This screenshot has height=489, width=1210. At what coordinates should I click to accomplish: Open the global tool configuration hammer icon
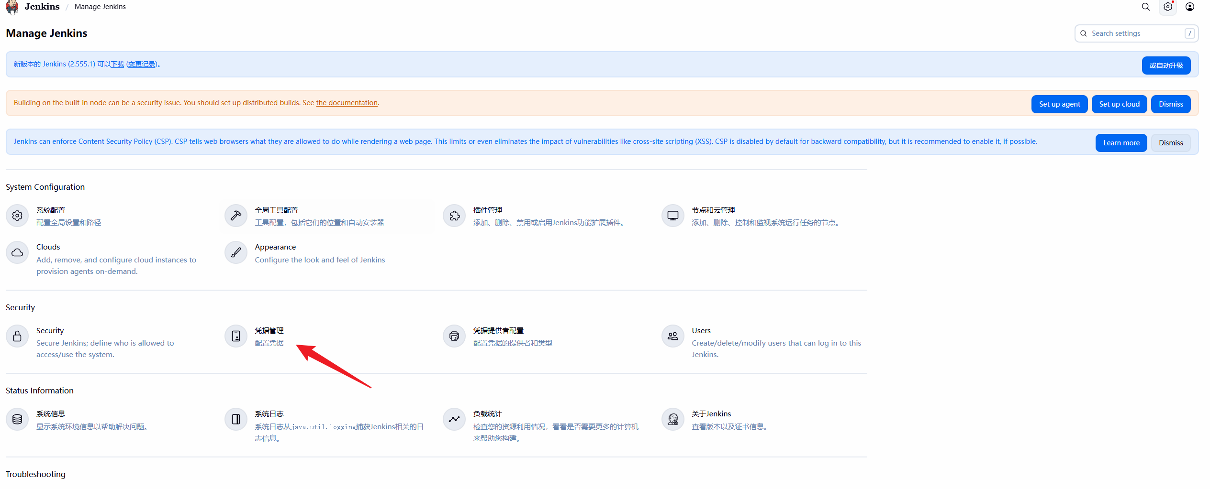[236, 216]
